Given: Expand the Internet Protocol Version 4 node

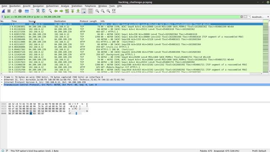Looking at the screenshot, I should tap(2, 82).
